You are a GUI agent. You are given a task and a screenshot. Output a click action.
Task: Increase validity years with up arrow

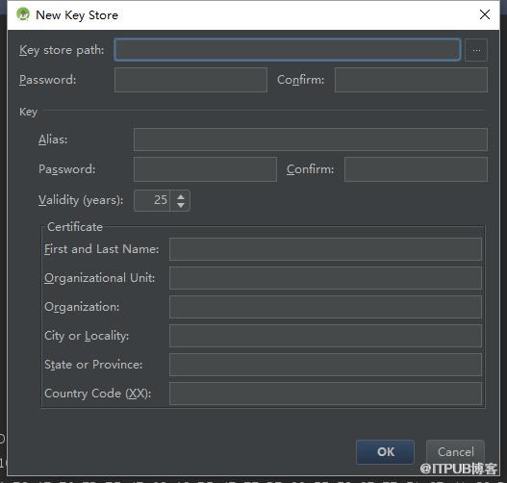(x=181, y=196)
